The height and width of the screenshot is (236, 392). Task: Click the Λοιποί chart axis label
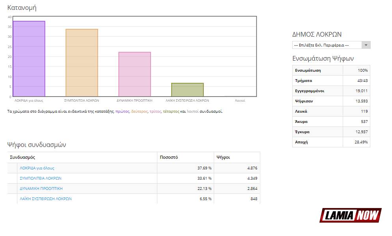pos(240,100)
